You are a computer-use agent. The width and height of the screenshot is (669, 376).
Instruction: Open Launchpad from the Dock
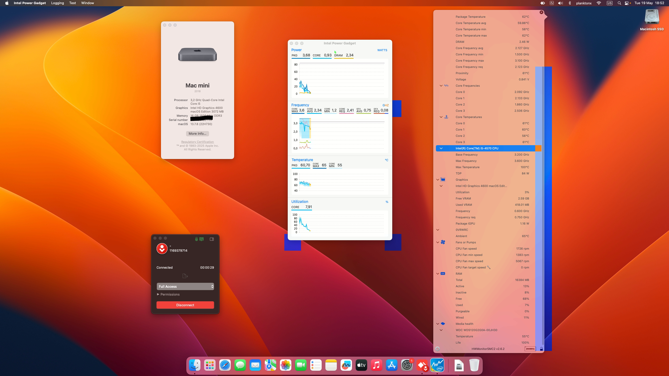(x=210, y=365)
